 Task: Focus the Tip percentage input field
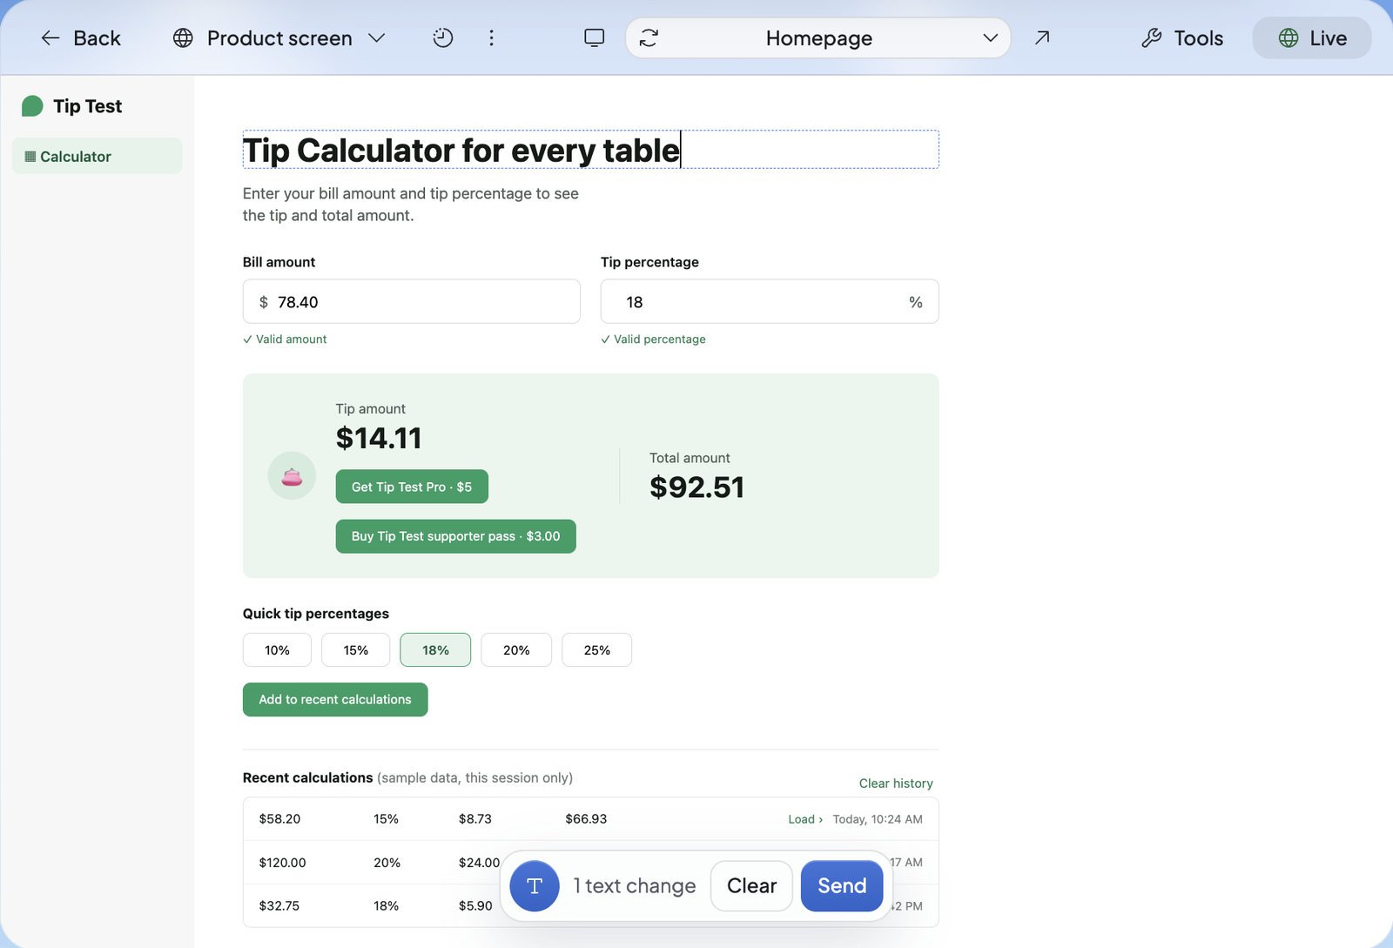point(770,302)
